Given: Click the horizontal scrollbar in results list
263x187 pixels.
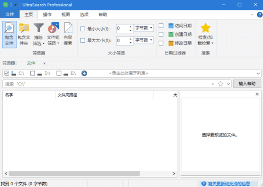Looking at the screenshot, I should point(74,173).
